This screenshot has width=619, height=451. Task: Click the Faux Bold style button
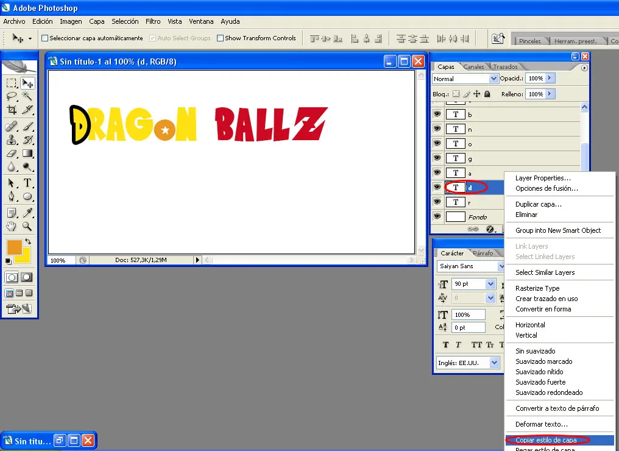446,345
